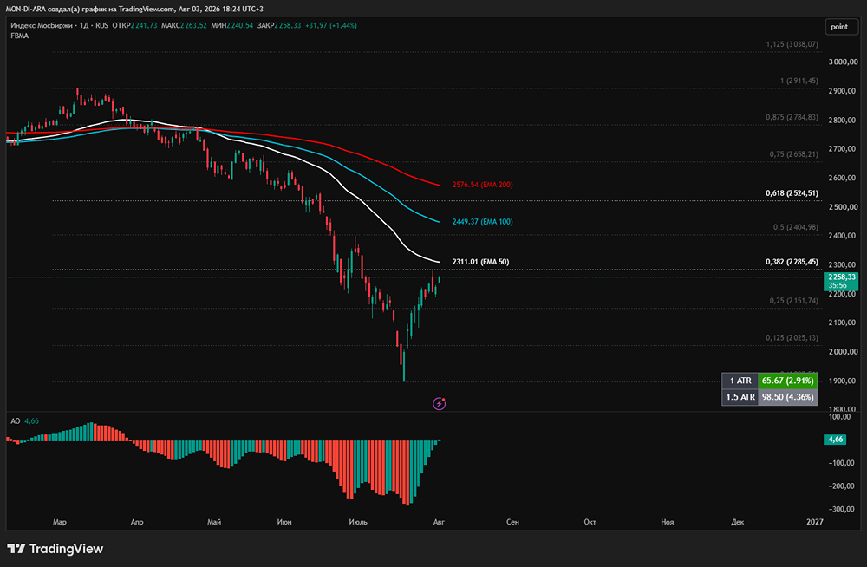The width and height of the screenshot is (867, 567).
Task: Click the 2027 label on time axis
Action: 814,522
